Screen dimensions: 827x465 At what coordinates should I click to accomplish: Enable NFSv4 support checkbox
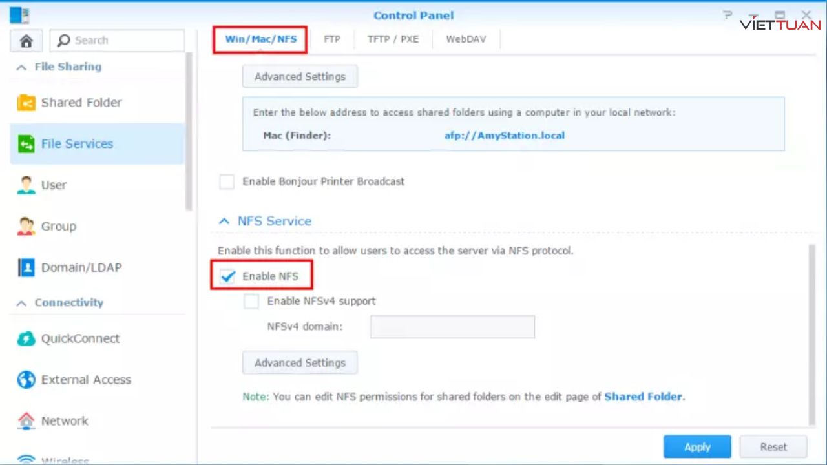(251, 301)
